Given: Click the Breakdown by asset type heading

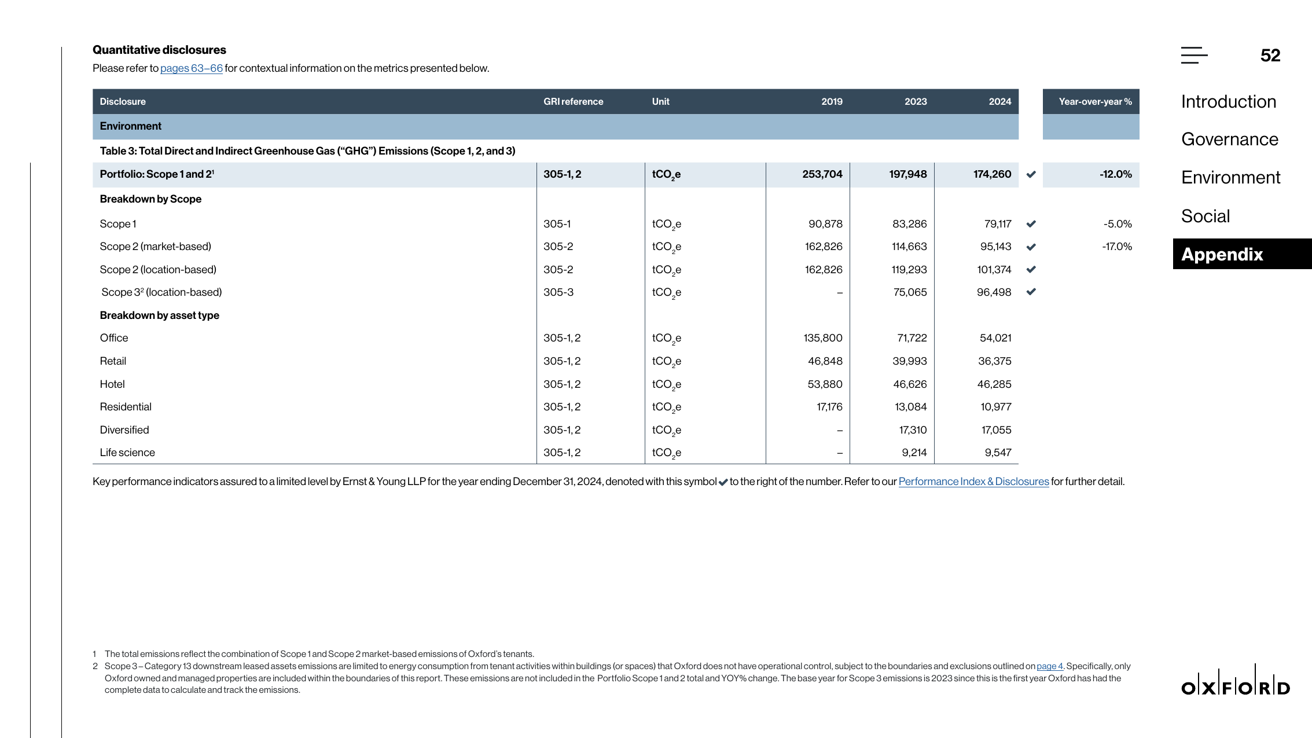Looking at the screenshot, I should pyautogui.click(x=159, y=315).
